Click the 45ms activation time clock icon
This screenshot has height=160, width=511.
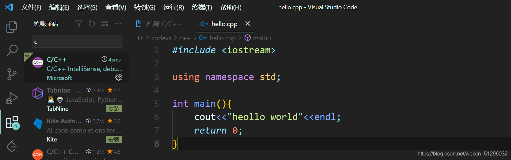pos(104,59)
